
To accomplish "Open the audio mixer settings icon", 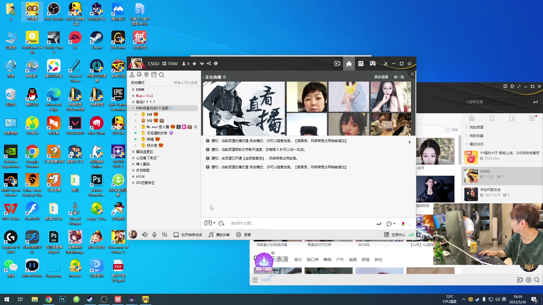I will [165, 235].
